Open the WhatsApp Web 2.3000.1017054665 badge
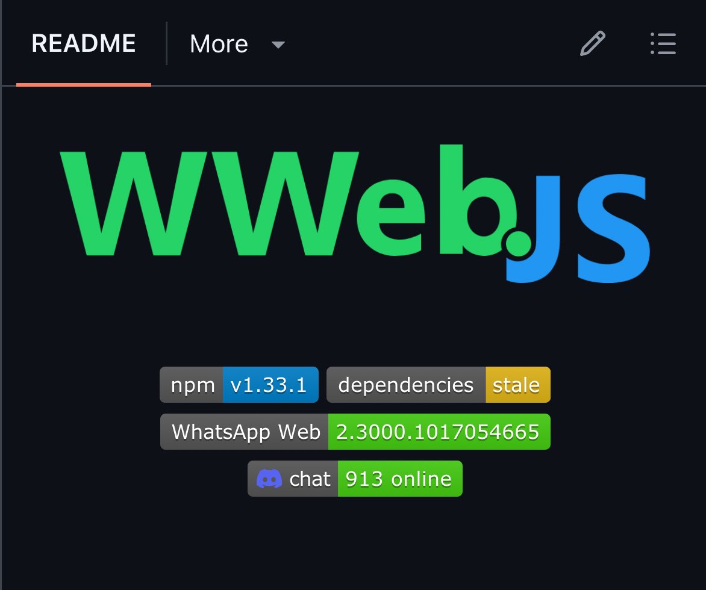This screenshot has width=706, height=590. [355, 432]
